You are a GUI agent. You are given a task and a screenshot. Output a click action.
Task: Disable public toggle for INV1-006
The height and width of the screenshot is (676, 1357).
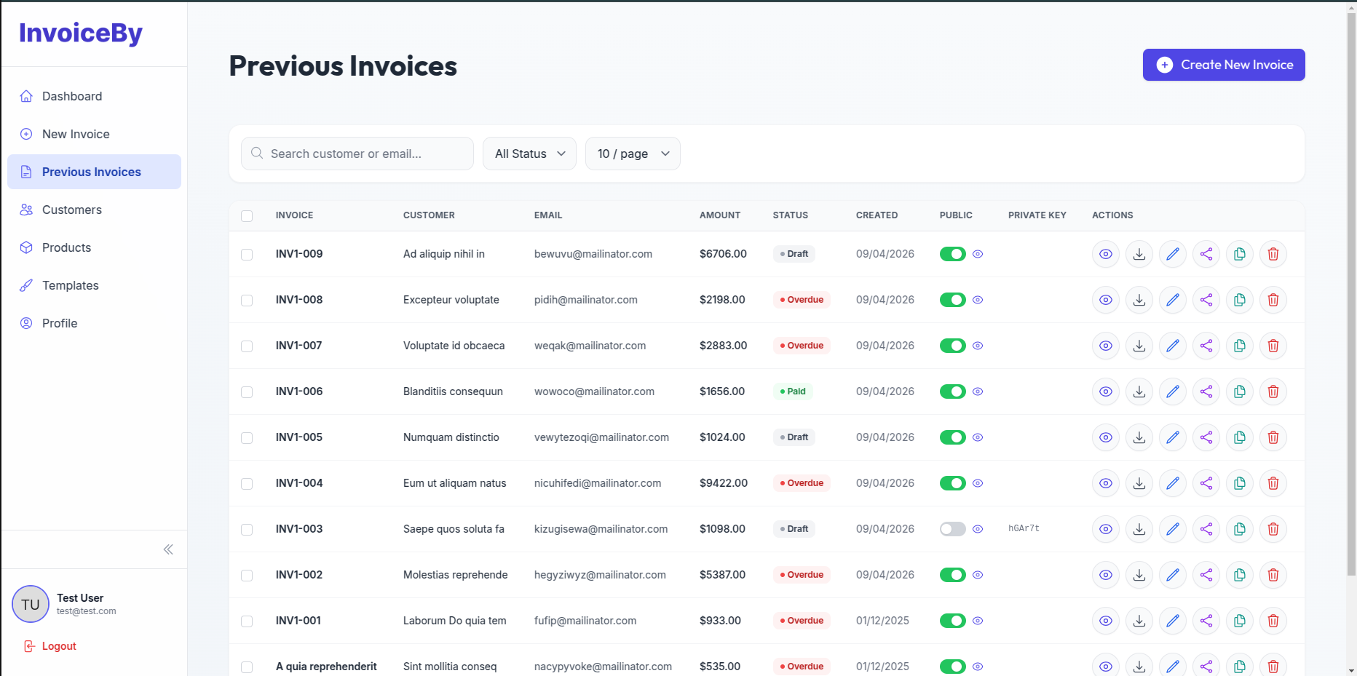click(953, 391)
